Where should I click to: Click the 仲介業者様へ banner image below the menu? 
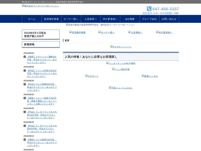pos(164,32)
